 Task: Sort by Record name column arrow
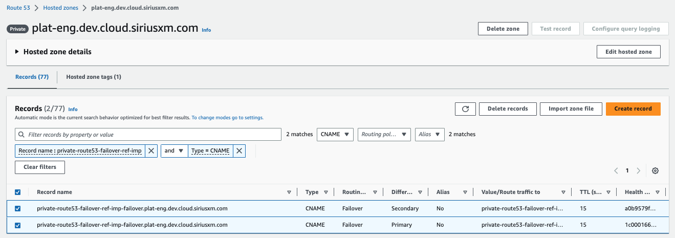pos(289,192)
